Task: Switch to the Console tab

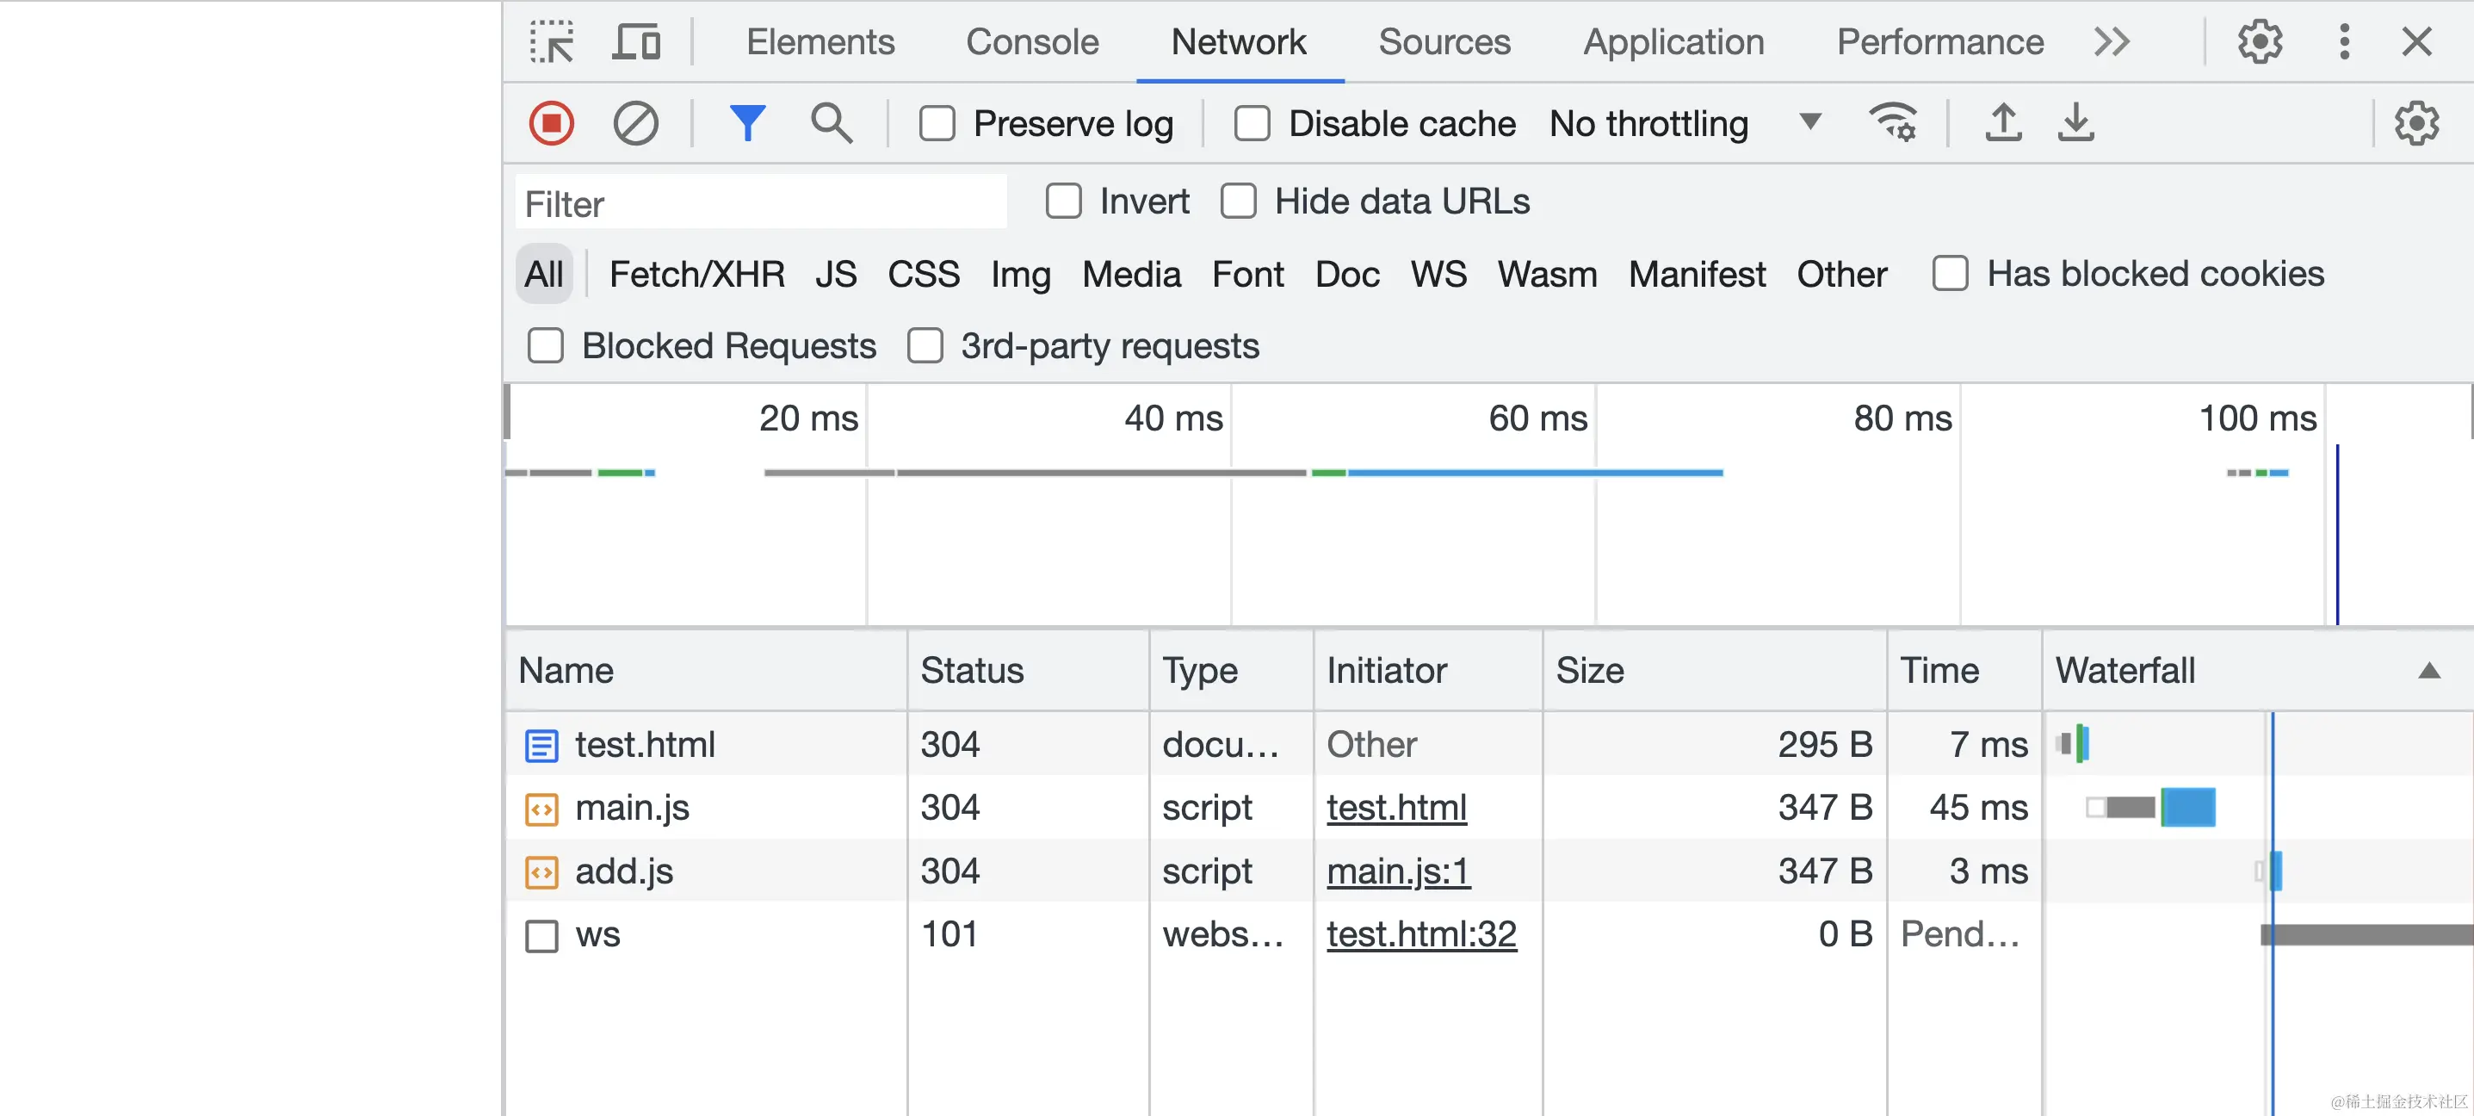Action: pos(1031,42)
